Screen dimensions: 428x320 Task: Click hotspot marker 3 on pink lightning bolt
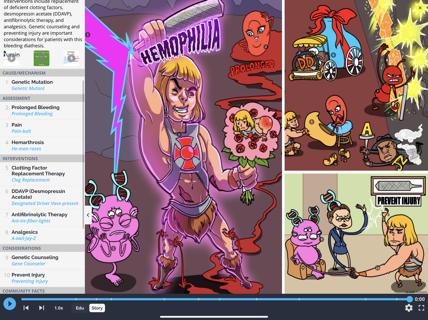[88, 35]
